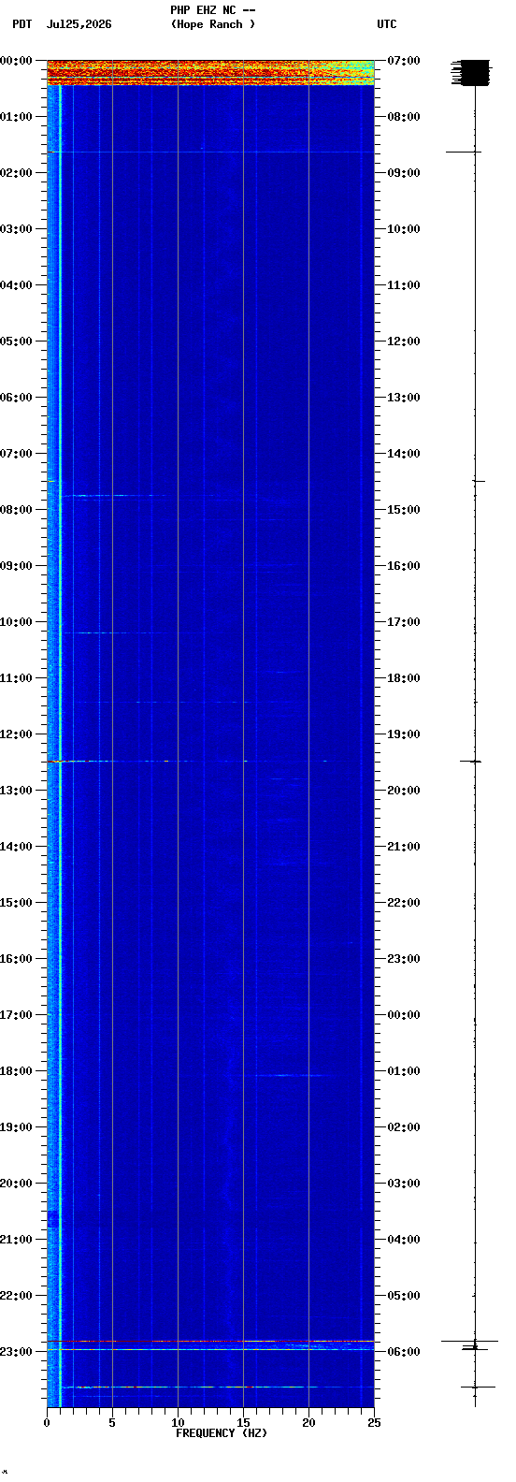Click the PDT time label '02:00'
This screenshot has height=1482, width=516.
16,173
